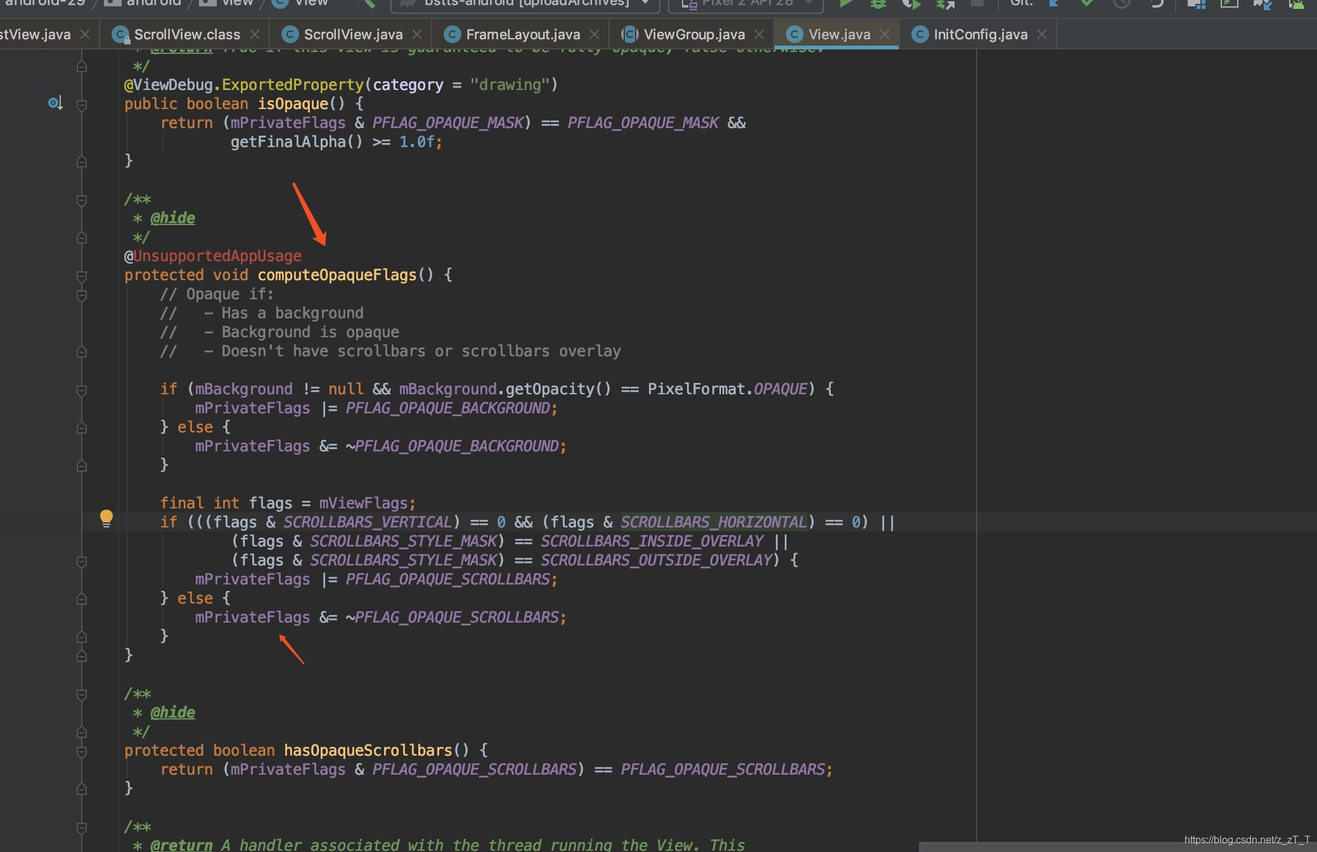
Task: Click the Git update project arrow icon
Action: [1055, 4]
